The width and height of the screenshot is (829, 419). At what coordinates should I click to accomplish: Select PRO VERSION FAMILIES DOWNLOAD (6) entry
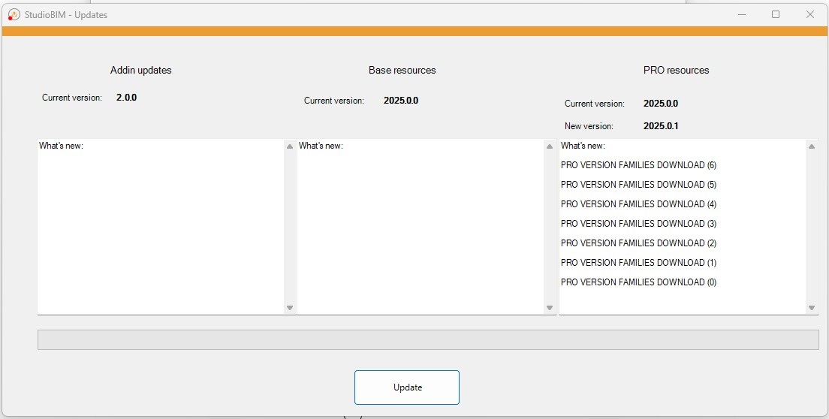tap(639, 165)
